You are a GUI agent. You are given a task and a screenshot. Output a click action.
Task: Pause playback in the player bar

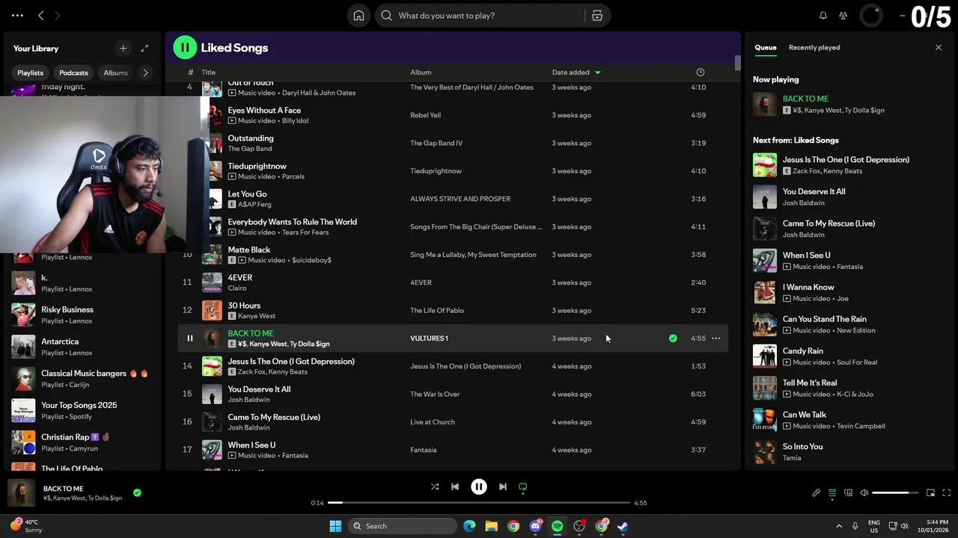(x=479, y=486)
